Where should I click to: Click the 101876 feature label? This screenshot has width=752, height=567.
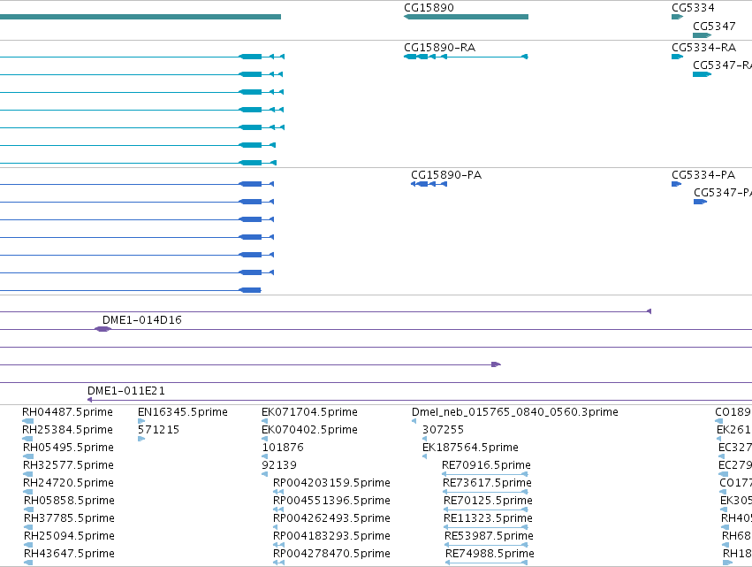click(x=283, y=448)
